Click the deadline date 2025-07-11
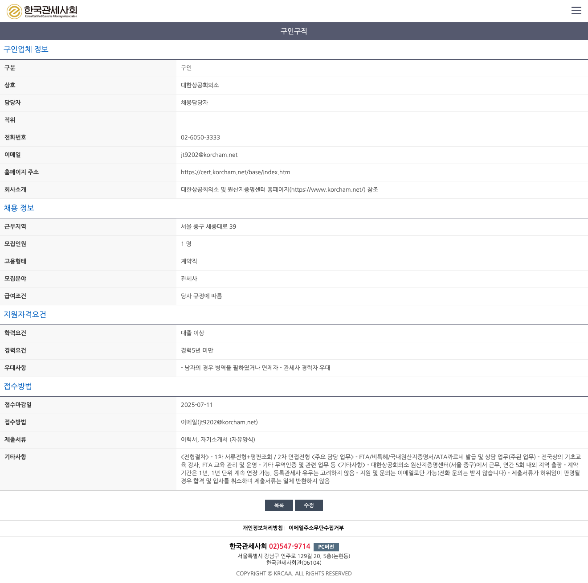 [x=197, y=405]
